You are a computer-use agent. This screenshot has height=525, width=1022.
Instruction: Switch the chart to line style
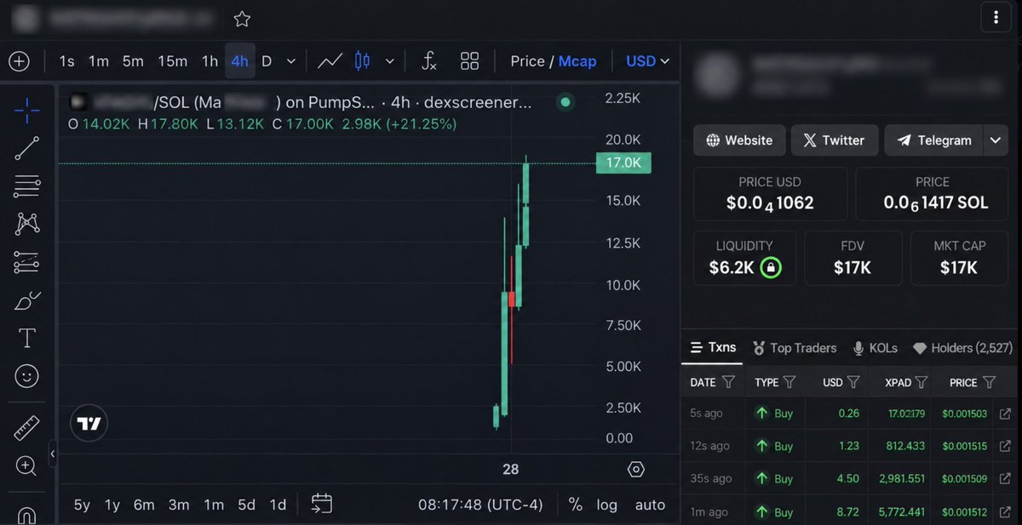(330, 61)
